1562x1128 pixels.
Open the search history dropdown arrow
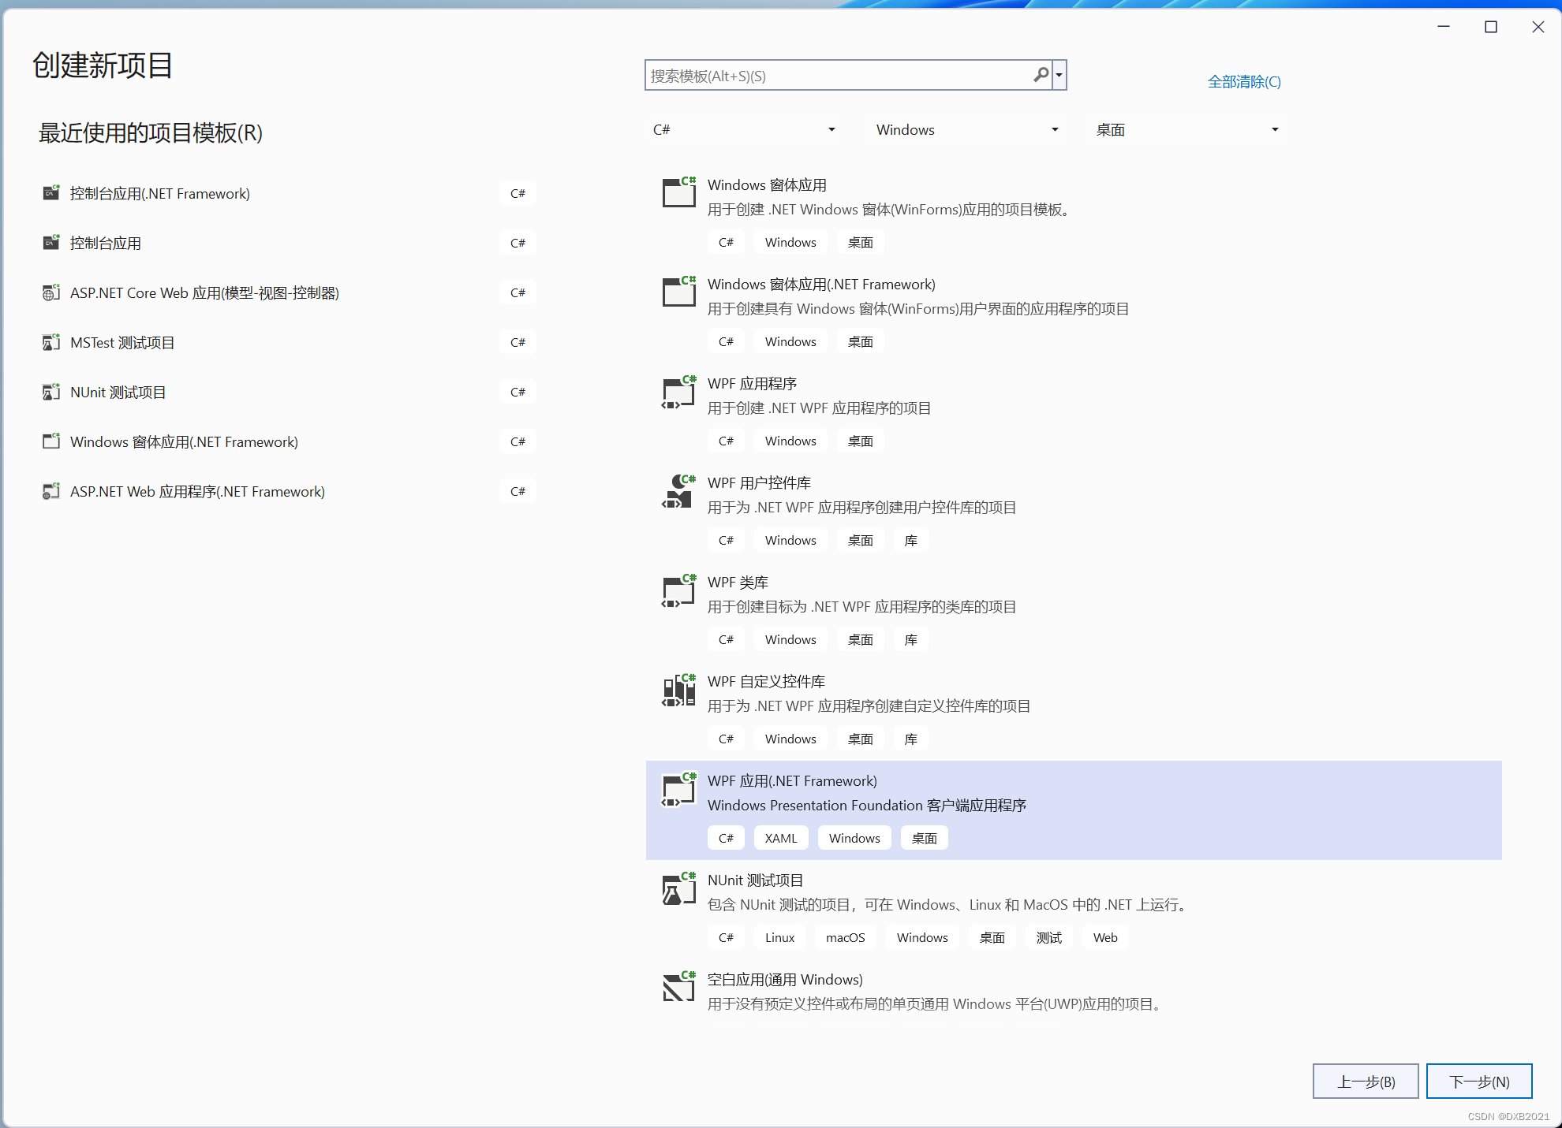click(x=1059, y=75)
